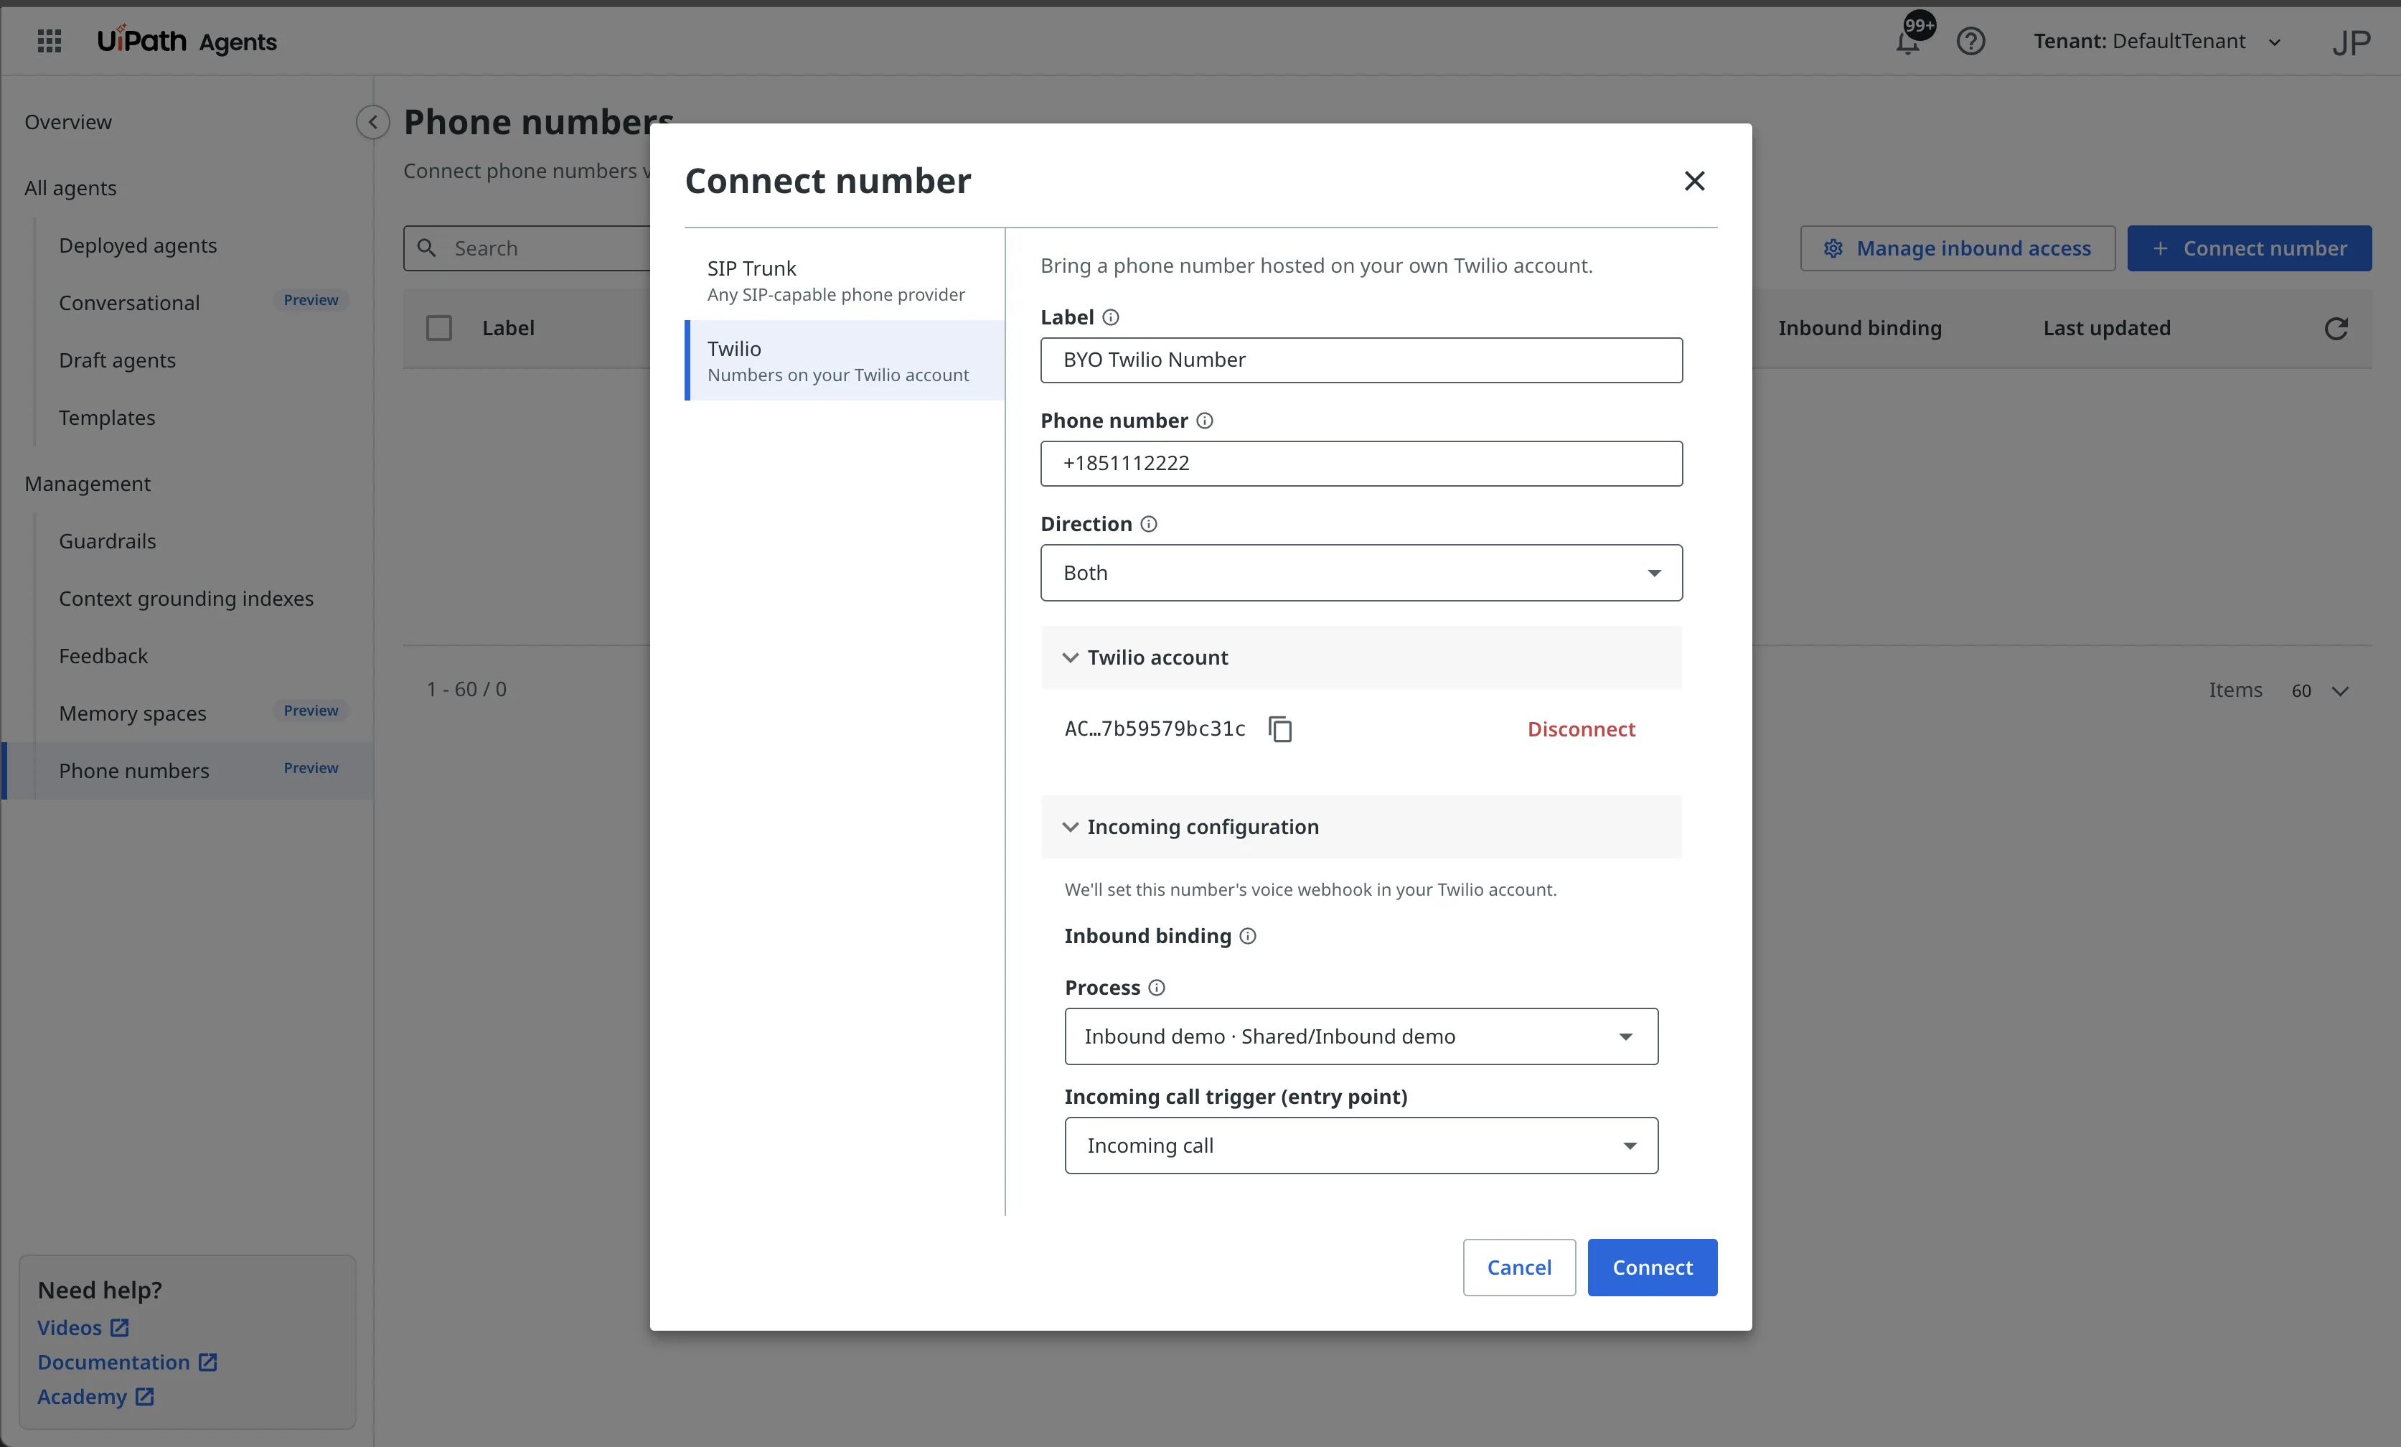Viewport: 2401px width, 1447px height.
Task: Select the Twilio provider tab
Action: click(x=845, y=360)
